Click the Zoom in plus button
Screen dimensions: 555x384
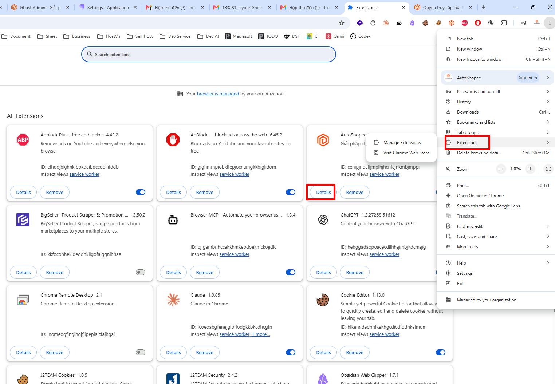(530, 169)
